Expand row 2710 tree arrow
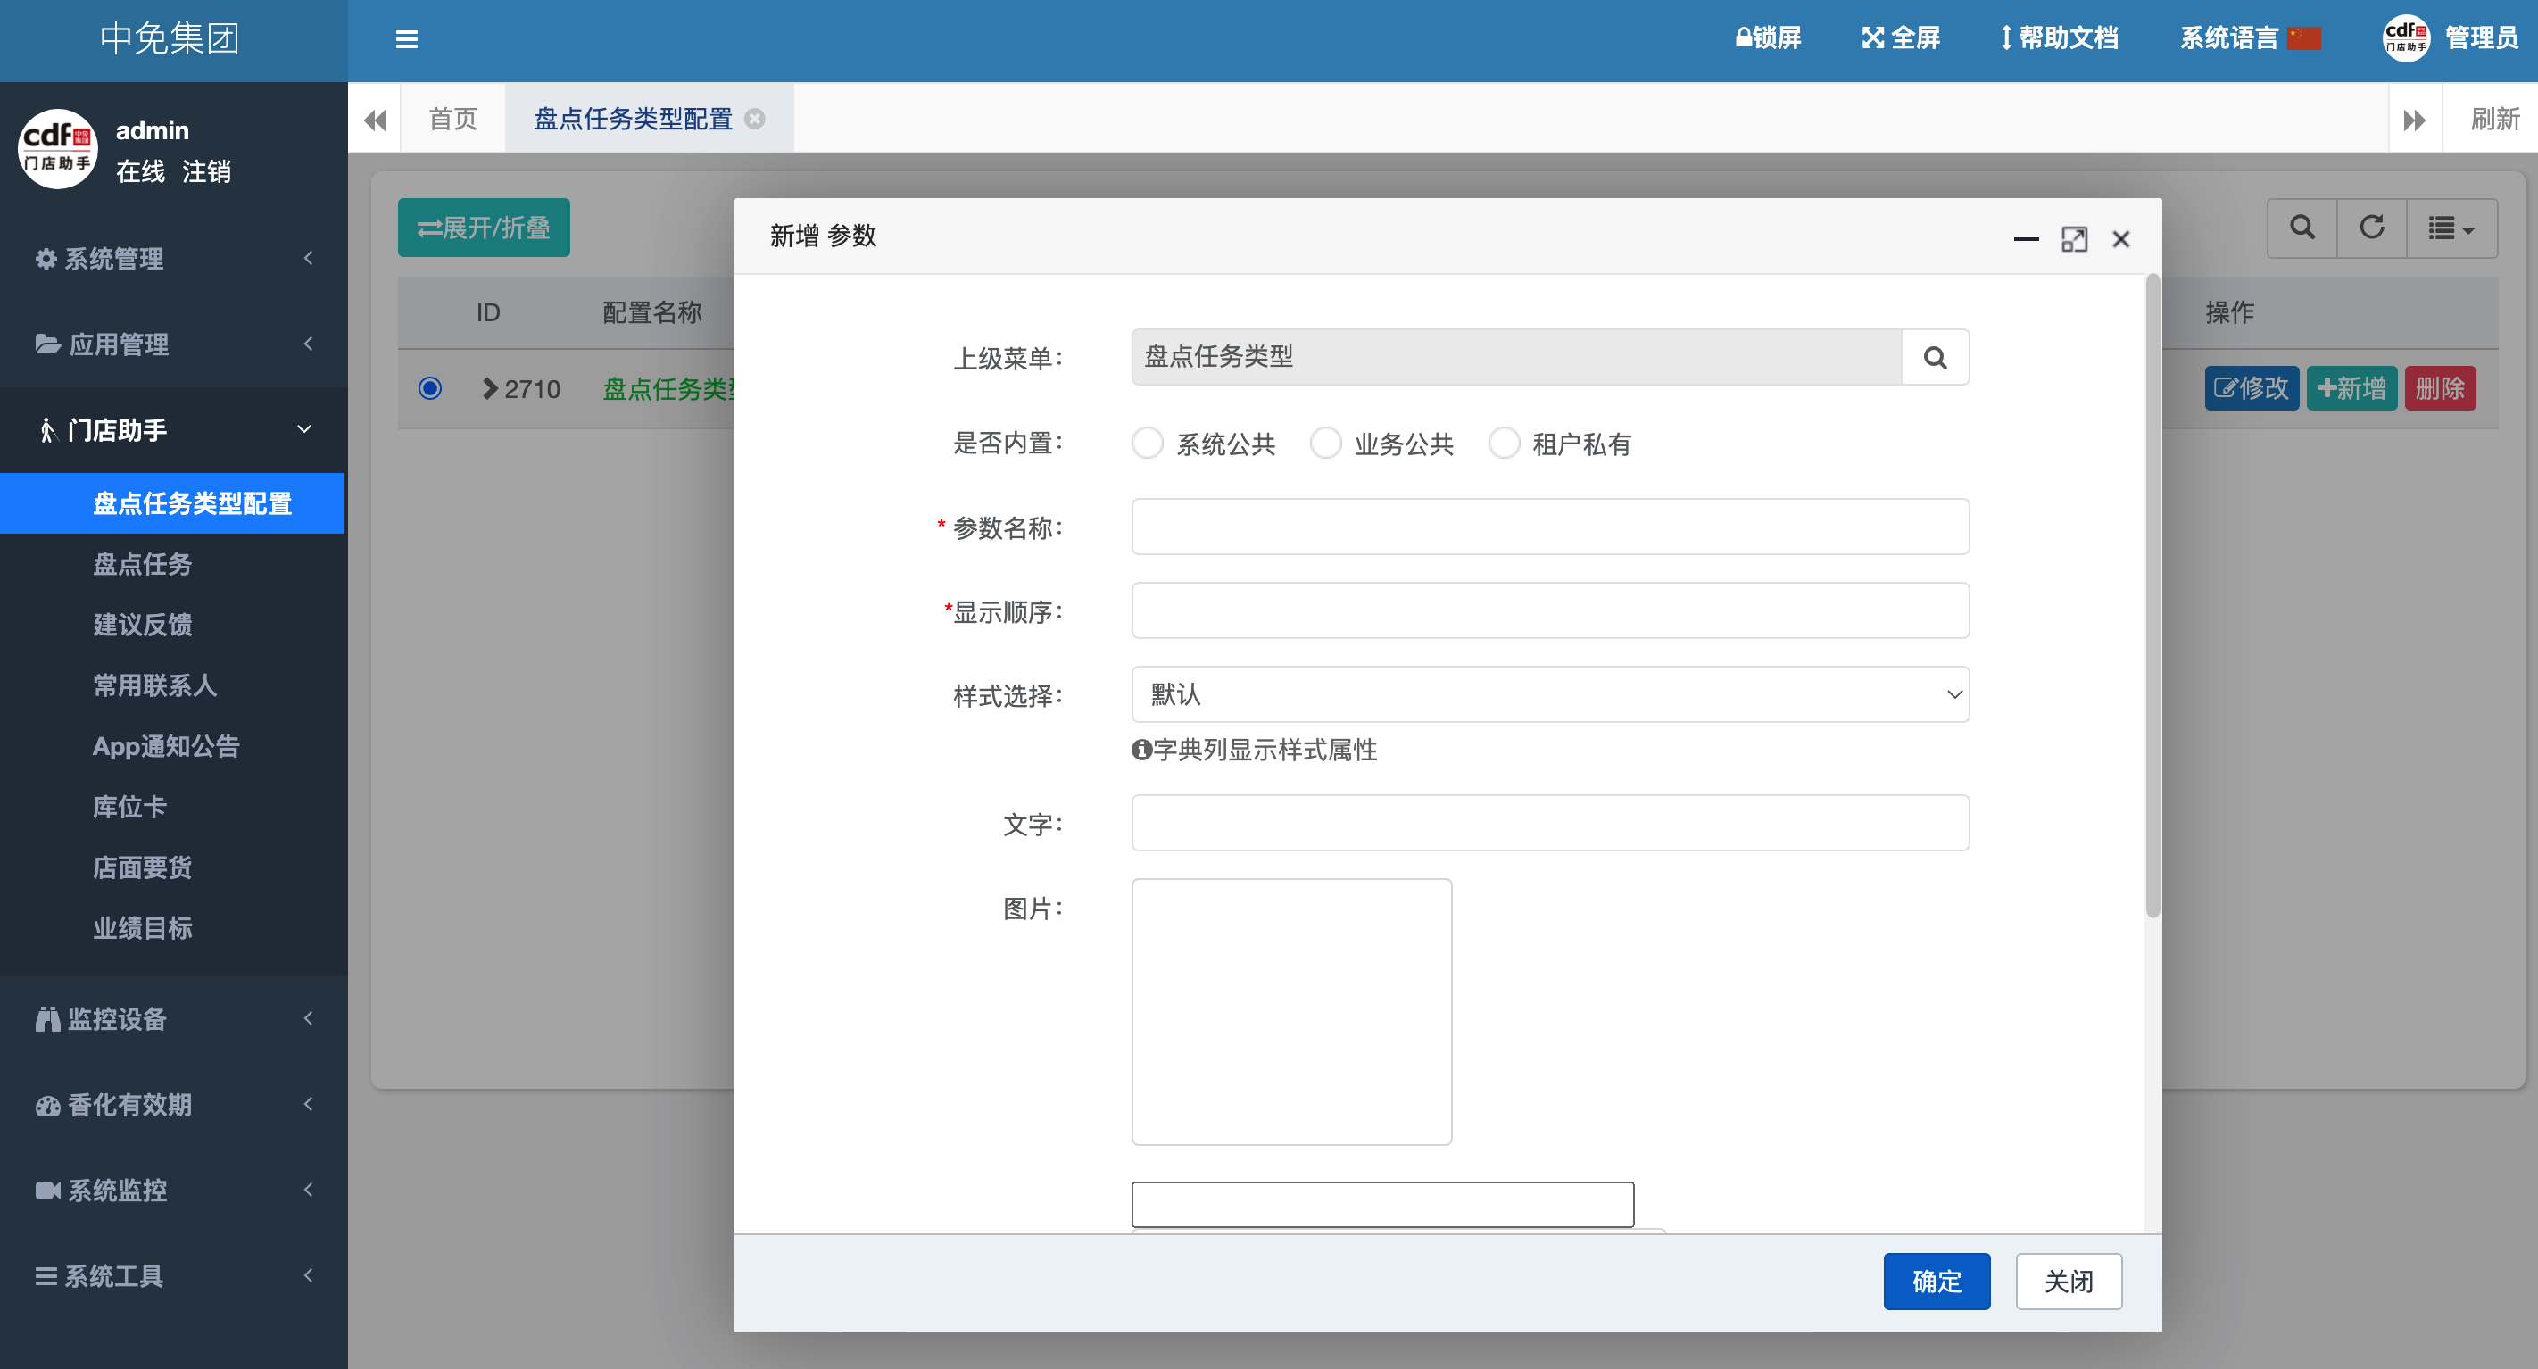 [490, 388]
